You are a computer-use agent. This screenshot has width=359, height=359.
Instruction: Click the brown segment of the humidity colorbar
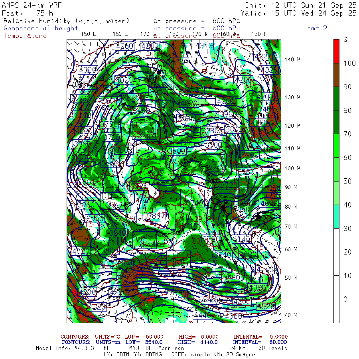pyautogui.click(x=336, y=75)
